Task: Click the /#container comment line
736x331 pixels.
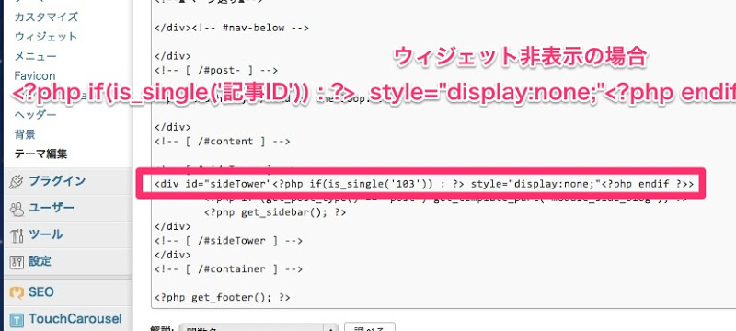Action: click(228, 269)
